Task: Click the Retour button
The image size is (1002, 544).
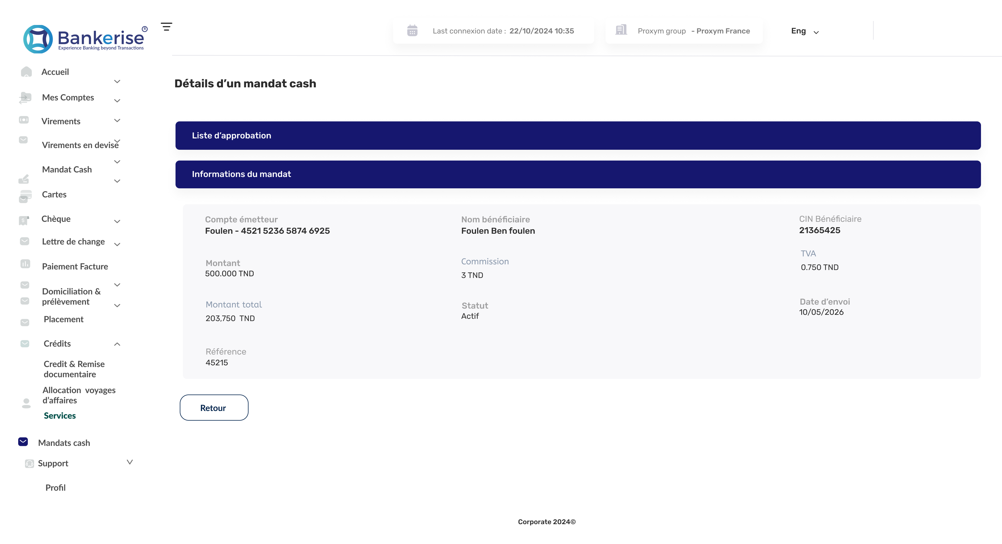Action: pos(214,408)
